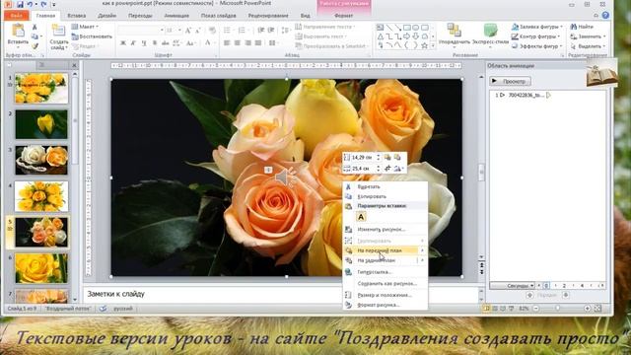Click the Экспресс-стили (Quick Styles) icon
The image size is (631, 355).
(491, 30)
